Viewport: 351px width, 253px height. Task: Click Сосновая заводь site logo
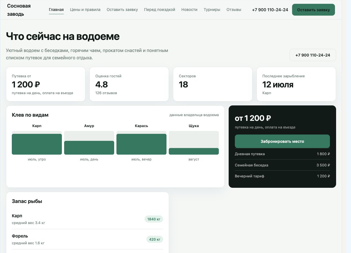tap(19, 10)
